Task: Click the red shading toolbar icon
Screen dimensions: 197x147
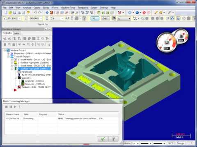Action: coord(144,13)
